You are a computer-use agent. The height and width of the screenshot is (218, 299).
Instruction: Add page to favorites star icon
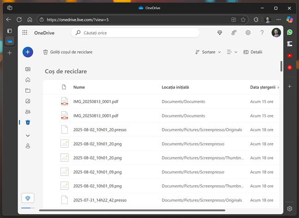[x=243, y=20]
